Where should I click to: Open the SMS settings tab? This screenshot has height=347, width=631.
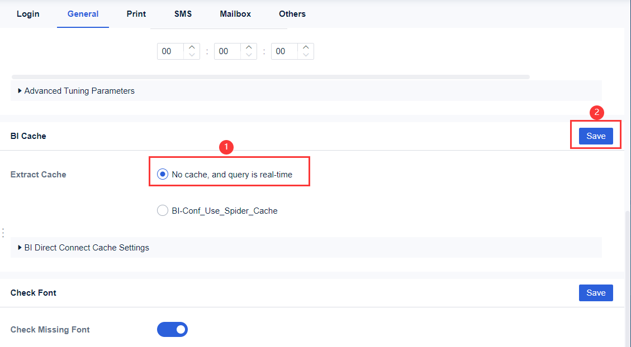(x=183, y=13)
